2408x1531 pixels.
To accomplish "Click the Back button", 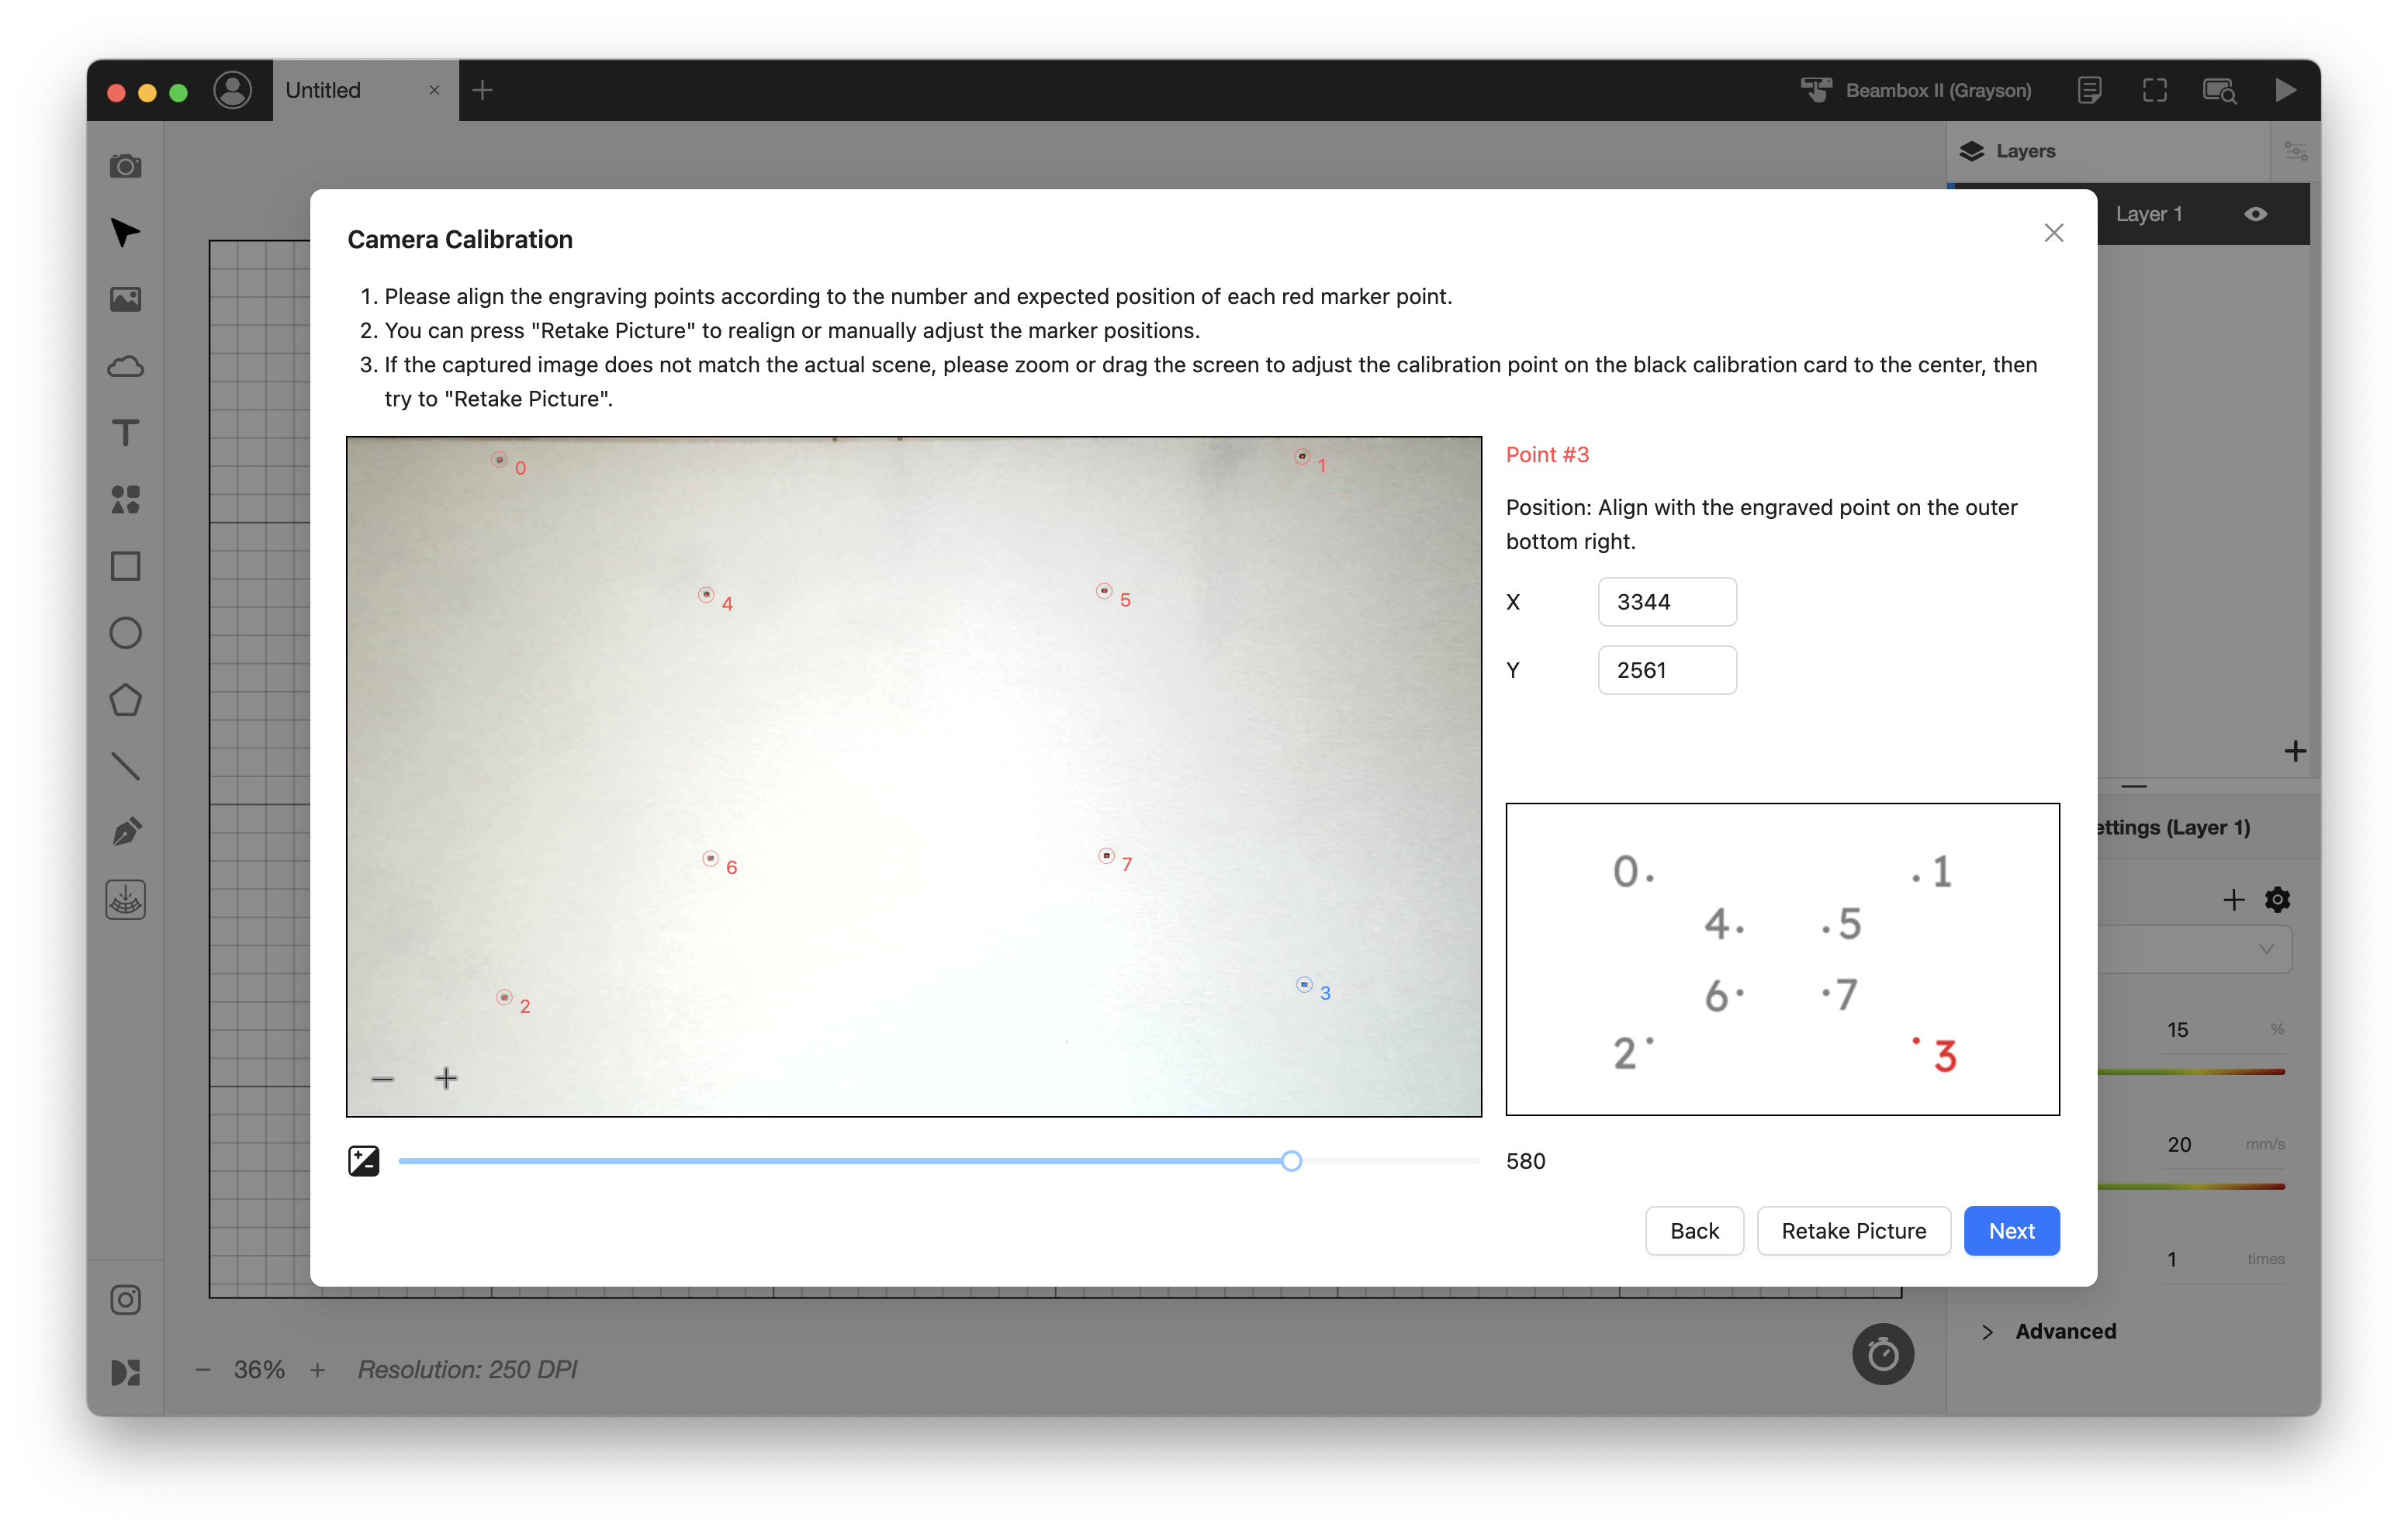I will tap(1694, 1230).
